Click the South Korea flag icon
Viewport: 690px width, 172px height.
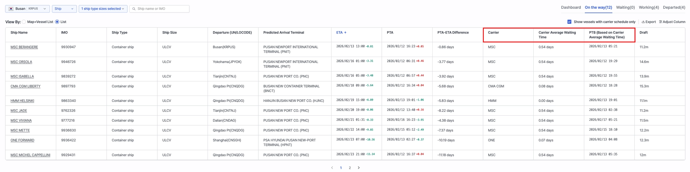[x=11, y=9]
